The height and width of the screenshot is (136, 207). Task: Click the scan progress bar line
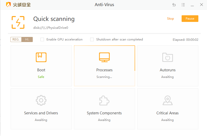click(x=104, y=33)
